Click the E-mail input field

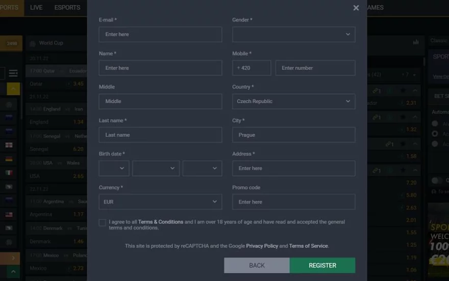(160, 35)
